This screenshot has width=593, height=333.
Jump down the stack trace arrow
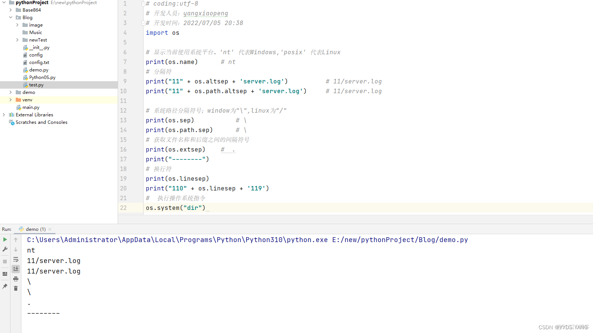16,249
